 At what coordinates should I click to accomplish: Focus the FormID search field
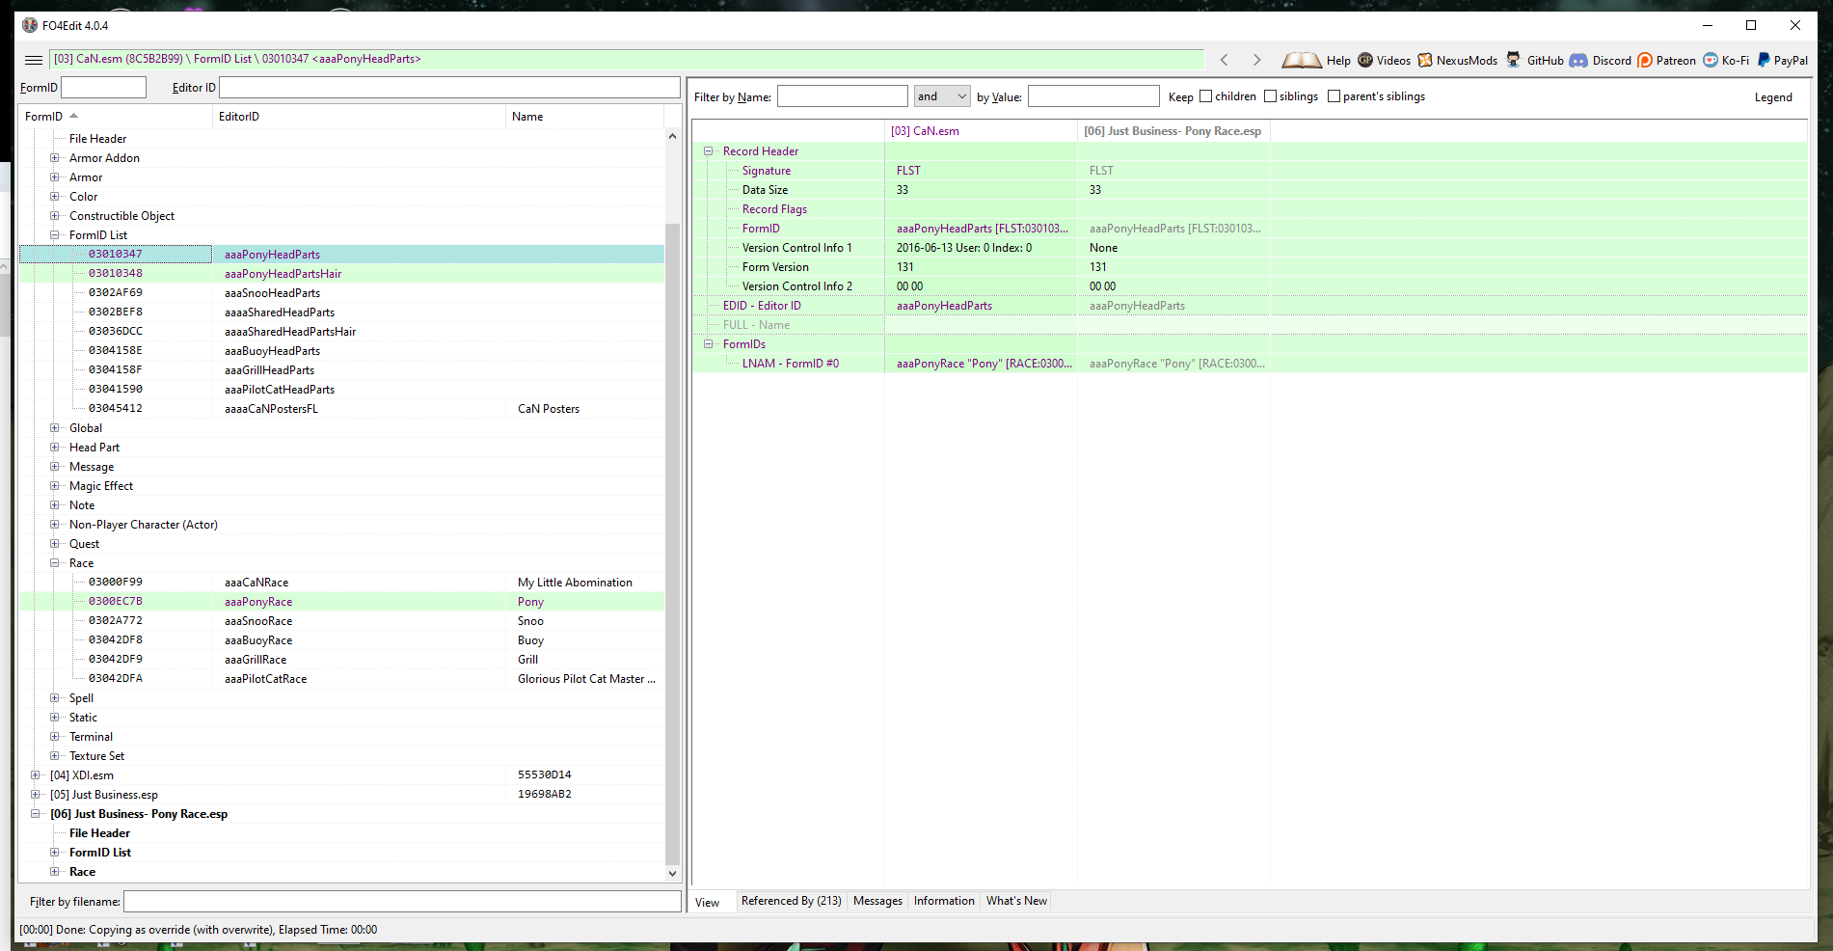point(103,88)
